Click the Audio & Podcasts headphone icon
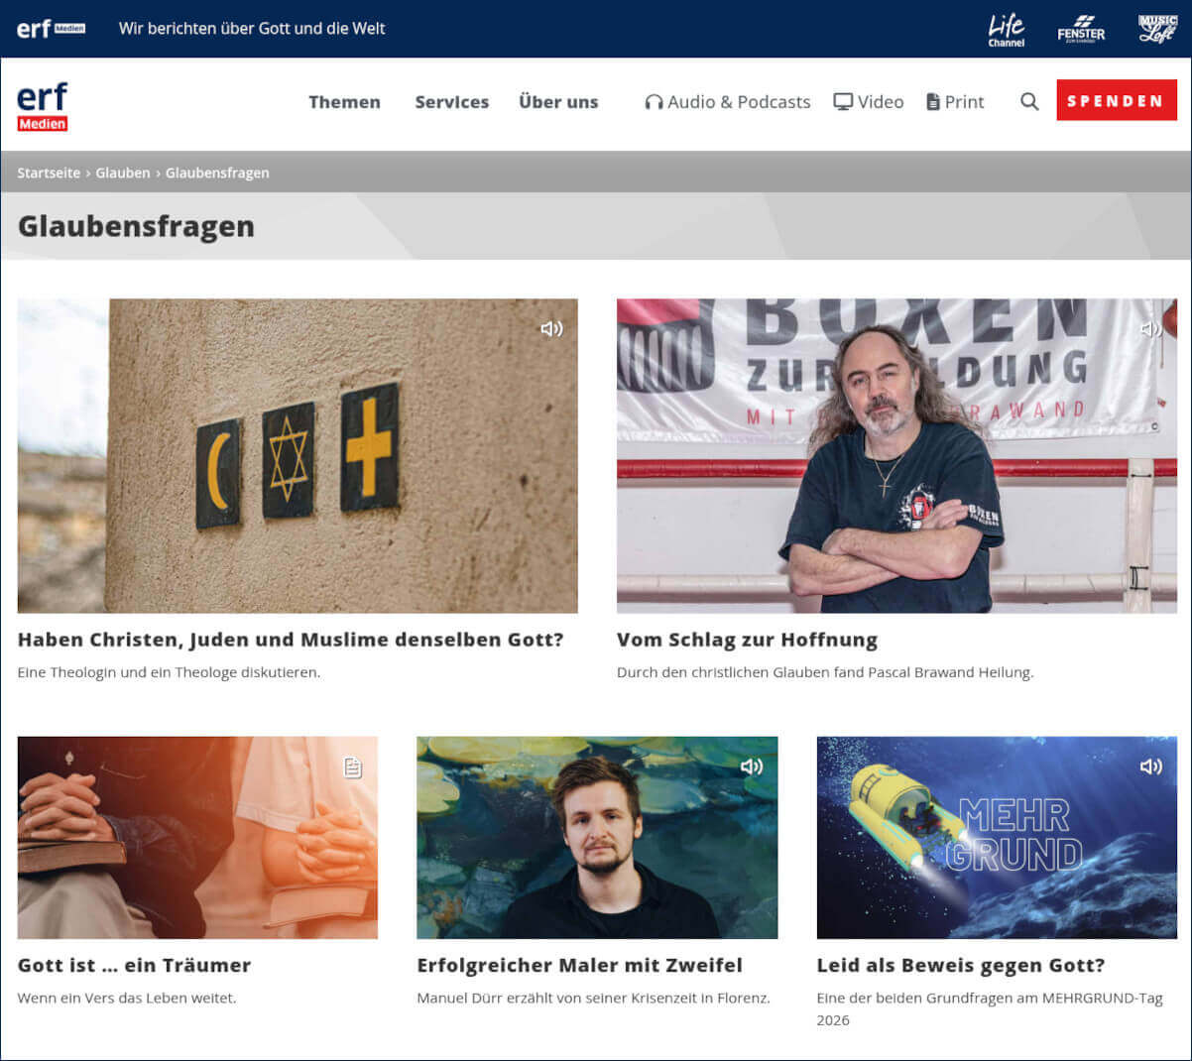 (x=655, y=101)
